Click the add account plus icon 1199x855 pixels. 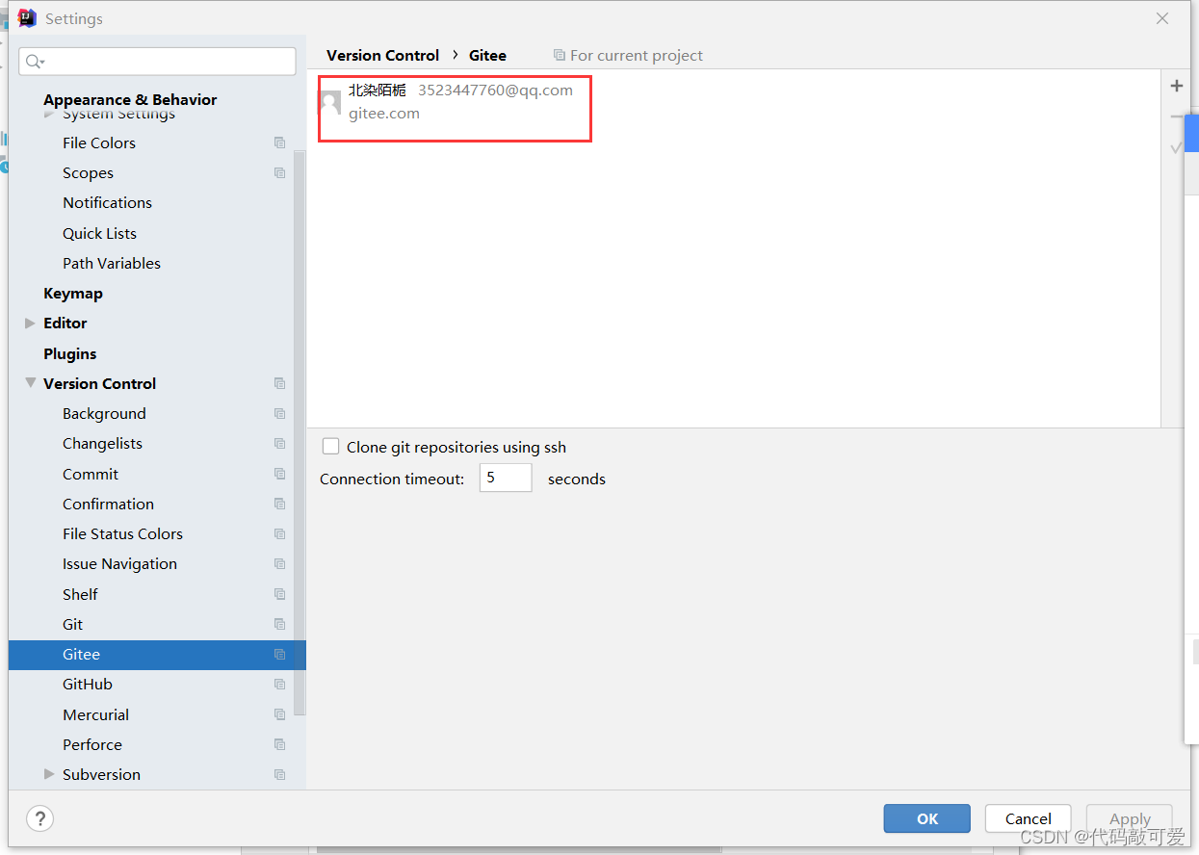(x=1176, y=86)
